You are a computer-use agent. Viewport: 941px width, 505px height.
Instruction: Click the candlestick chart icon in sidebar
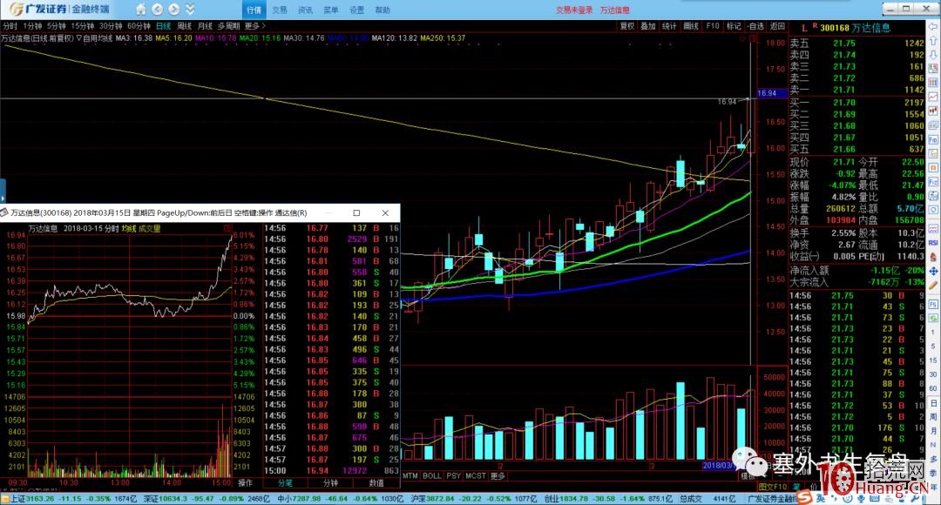933,111
